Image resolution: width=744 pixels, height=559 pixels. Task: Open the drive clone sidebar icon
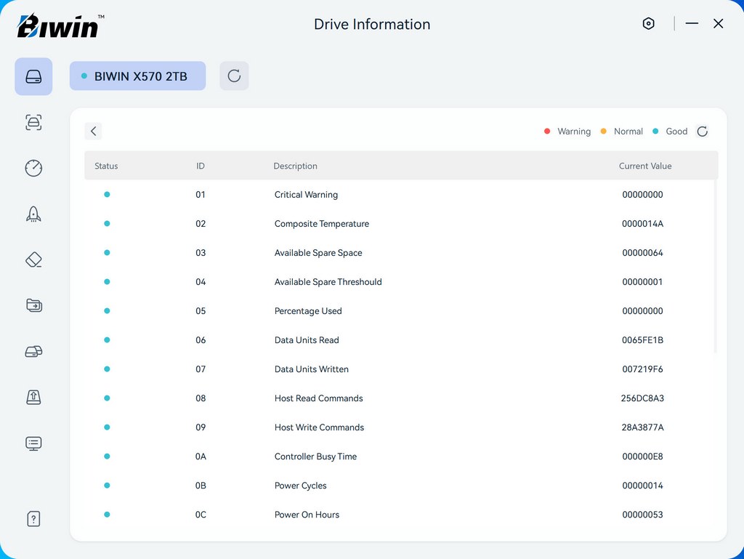[x=33, y=352]
